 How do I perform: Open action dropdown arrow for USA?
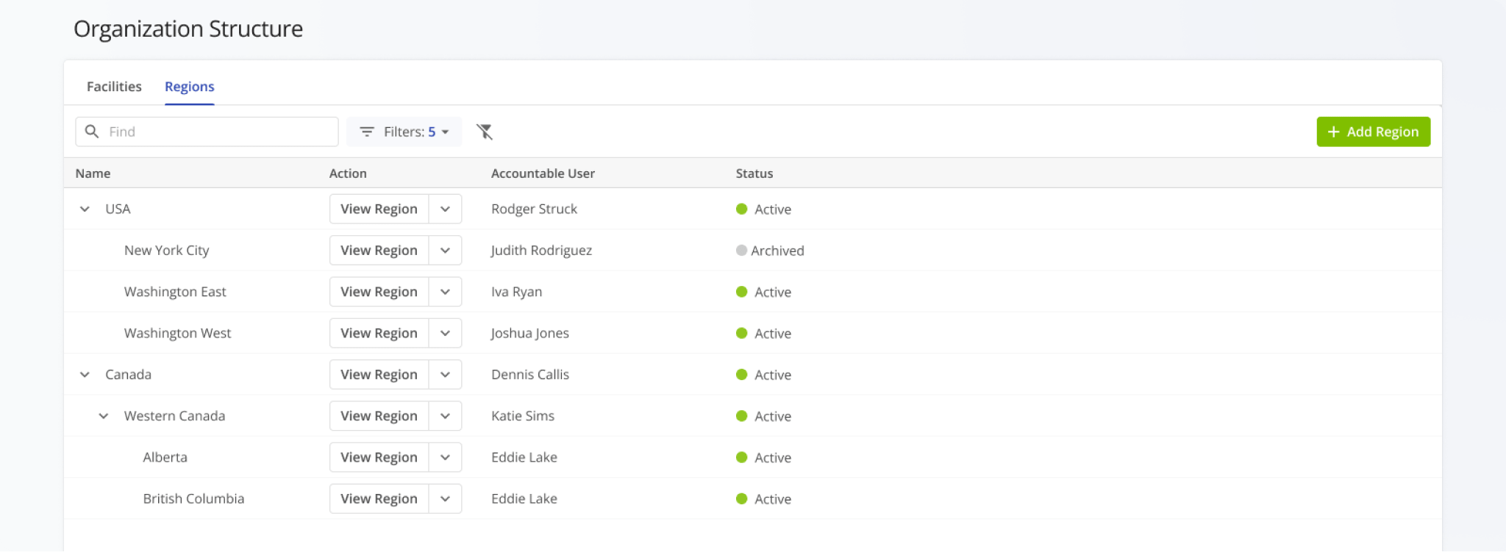(x=445, y=209)
